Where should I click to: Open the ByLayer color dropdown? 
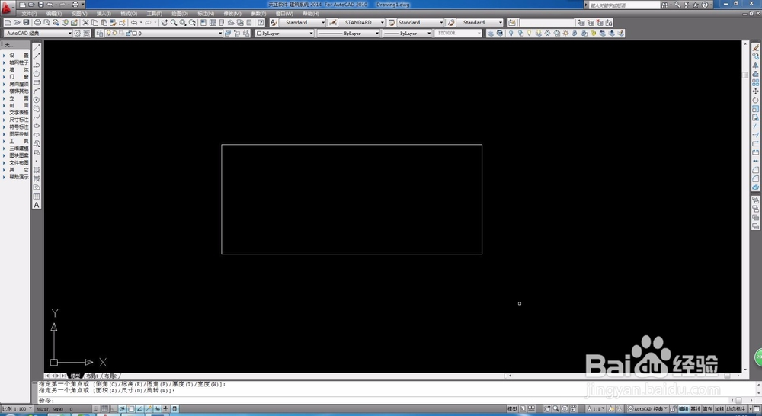(x=285, y=33)
